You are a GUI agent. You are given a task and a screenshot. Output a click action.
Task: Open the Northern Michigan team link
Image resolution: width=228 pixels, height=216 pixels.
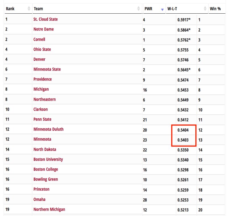pyautogui.click(x=49, y=209)
